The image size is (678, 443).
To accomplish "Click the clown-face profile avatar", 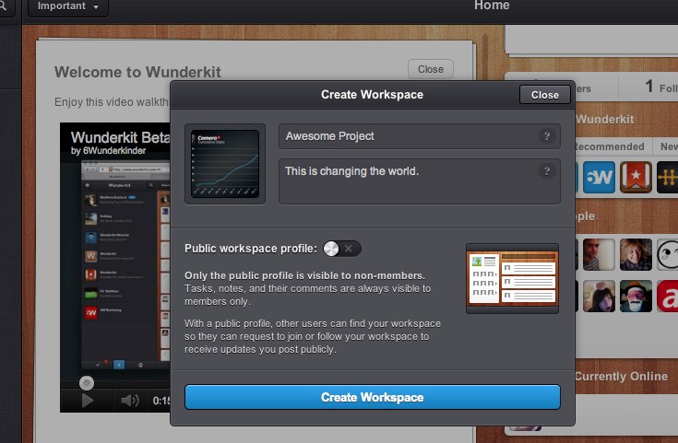I will (636, 297).
